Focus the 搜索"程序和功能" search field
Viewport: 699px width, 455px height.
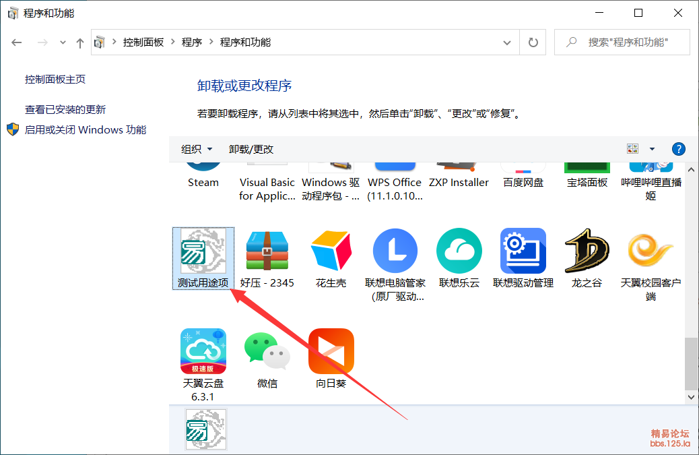[x=622, y=42]
